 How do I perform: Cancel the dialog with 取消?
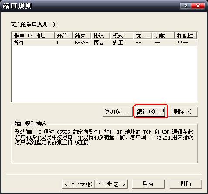pyautogui.click(x=148, y=184)
